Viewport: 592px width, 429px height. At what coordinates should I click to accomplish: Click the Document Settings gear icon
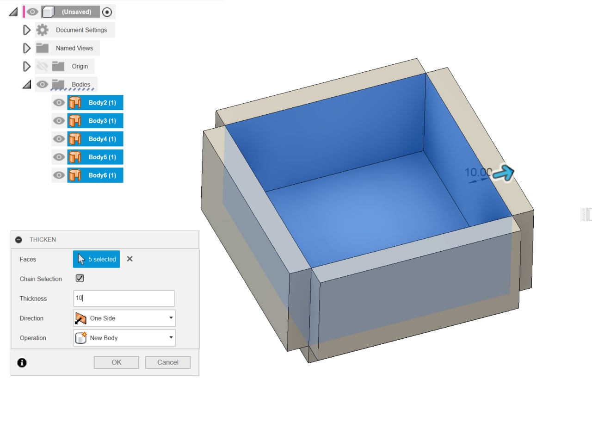pos(42,30)
